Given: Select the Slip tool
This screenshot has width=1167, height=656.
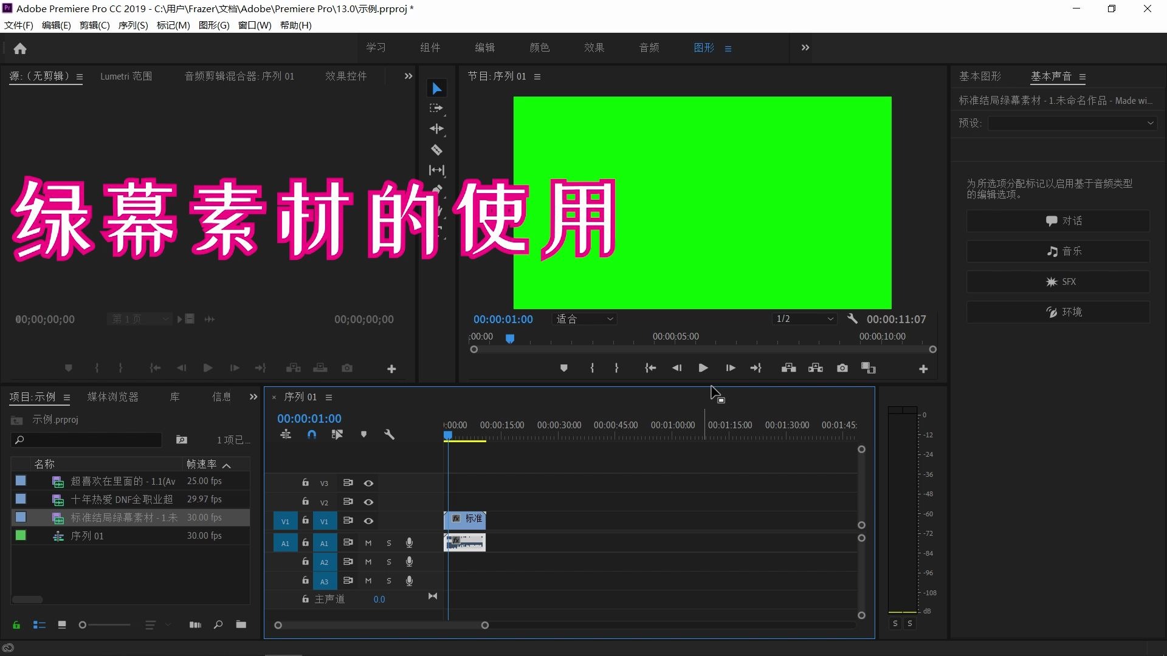Looking at the screenshot, I should click(436, 170).
